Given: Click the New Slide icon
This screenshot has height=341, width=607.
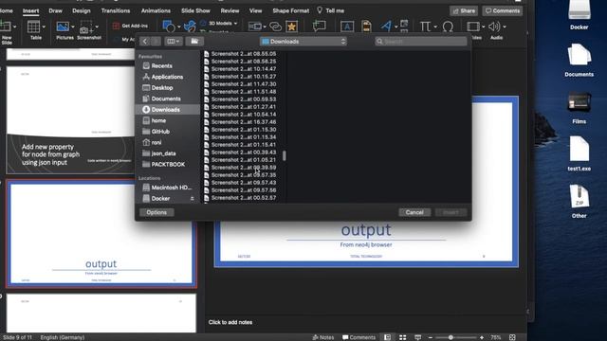Looking at the screenshot, I should (6, 27).
